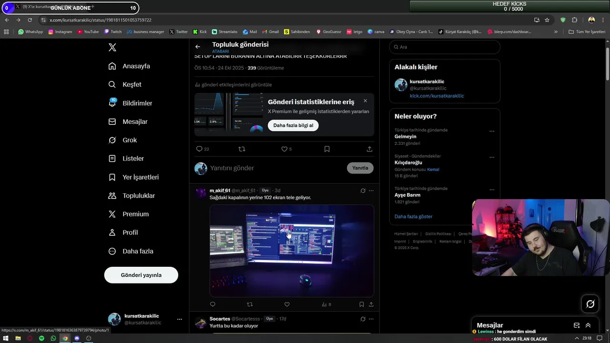Open account menu dots next to kursatkarakilic
The image size is (610, 343).
pyautogui.click(x=179, y=319)
